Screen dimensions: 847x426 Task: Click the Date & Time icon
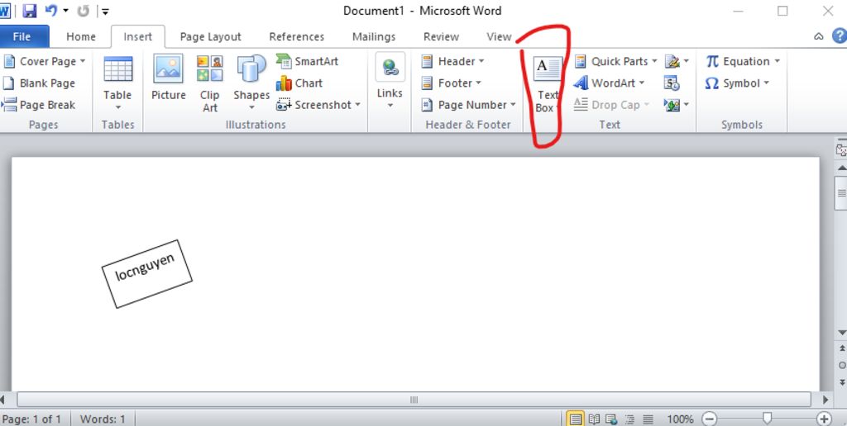672,83
